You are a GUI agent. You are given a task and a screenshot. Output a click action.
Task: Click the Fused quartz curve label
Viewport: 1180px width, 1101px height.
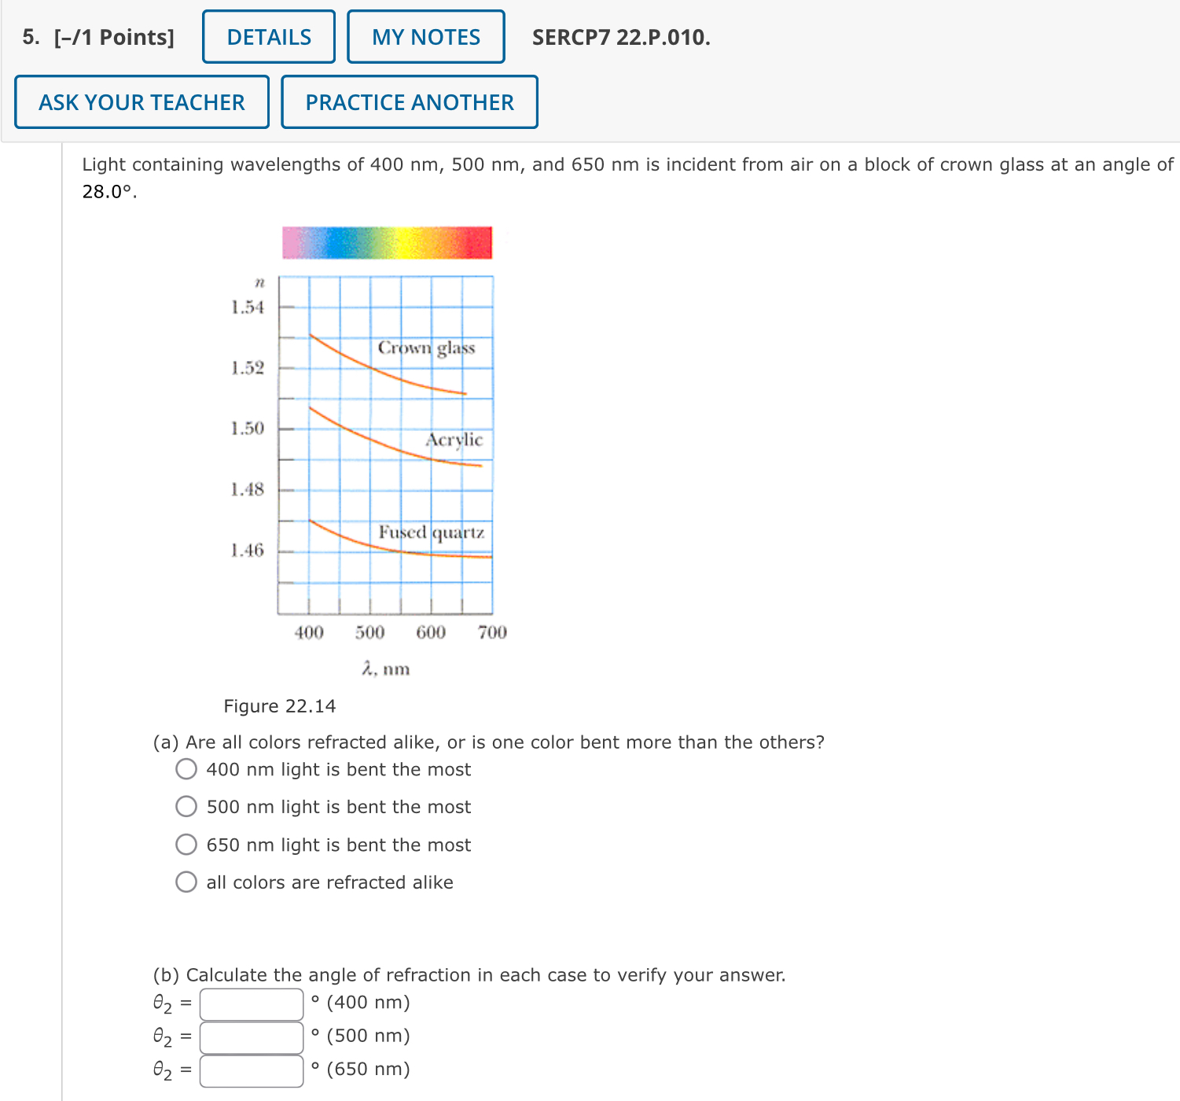click(432, 532)
